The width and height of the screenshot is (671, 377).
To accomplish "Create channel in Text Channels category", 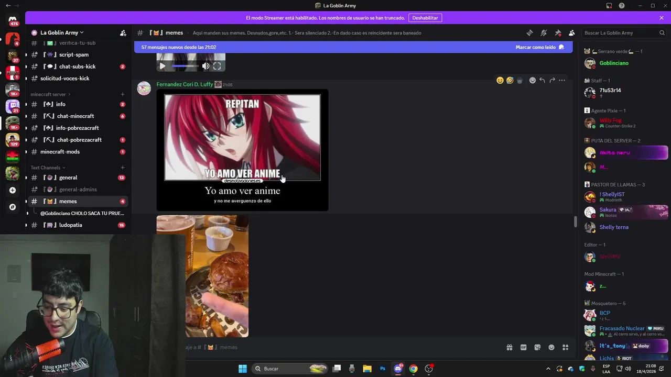I will pyautogui.click(x=123, y=168).
